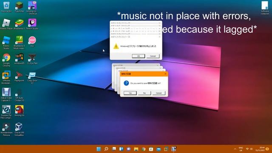272x153 pixels.
Task: Click OK in the warning error dialog
Action: click(138, 56)
